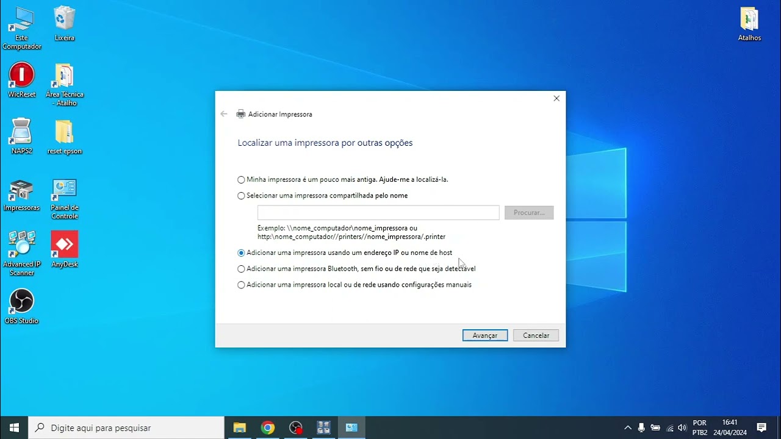Launch AnyDesk desktop shortcut
Viewport: 781px width, 439px height.
coord(64,249)
